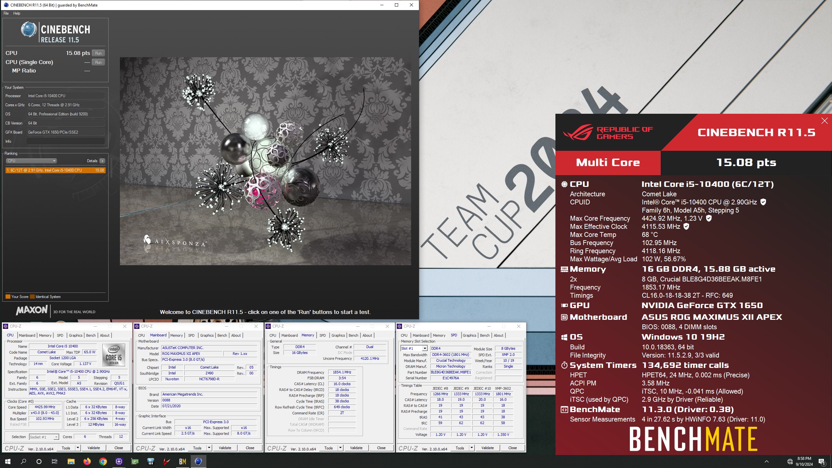The height and width of the screenshot is (468, 832).
Task: Switch to BenchMate BM taskbar icon
Action: click(x=182, y=461)
